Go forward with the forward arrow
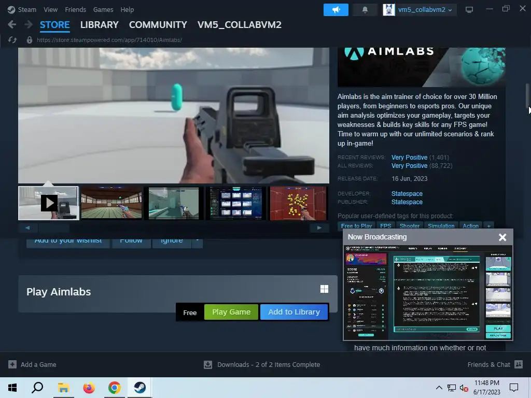This screenshot has width=531, height=398. click(x=29, y=24)
